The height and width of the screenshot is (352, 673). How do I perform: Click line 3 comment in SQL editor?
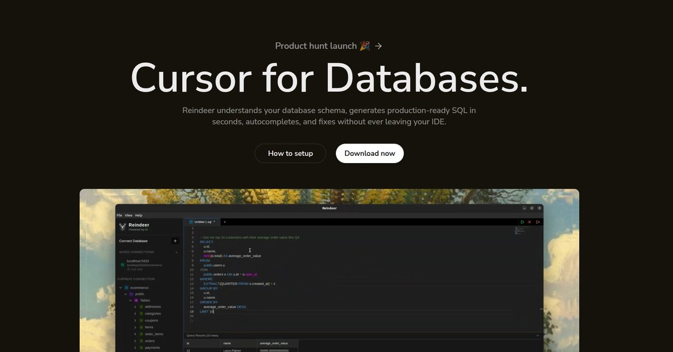pos(250,238)
